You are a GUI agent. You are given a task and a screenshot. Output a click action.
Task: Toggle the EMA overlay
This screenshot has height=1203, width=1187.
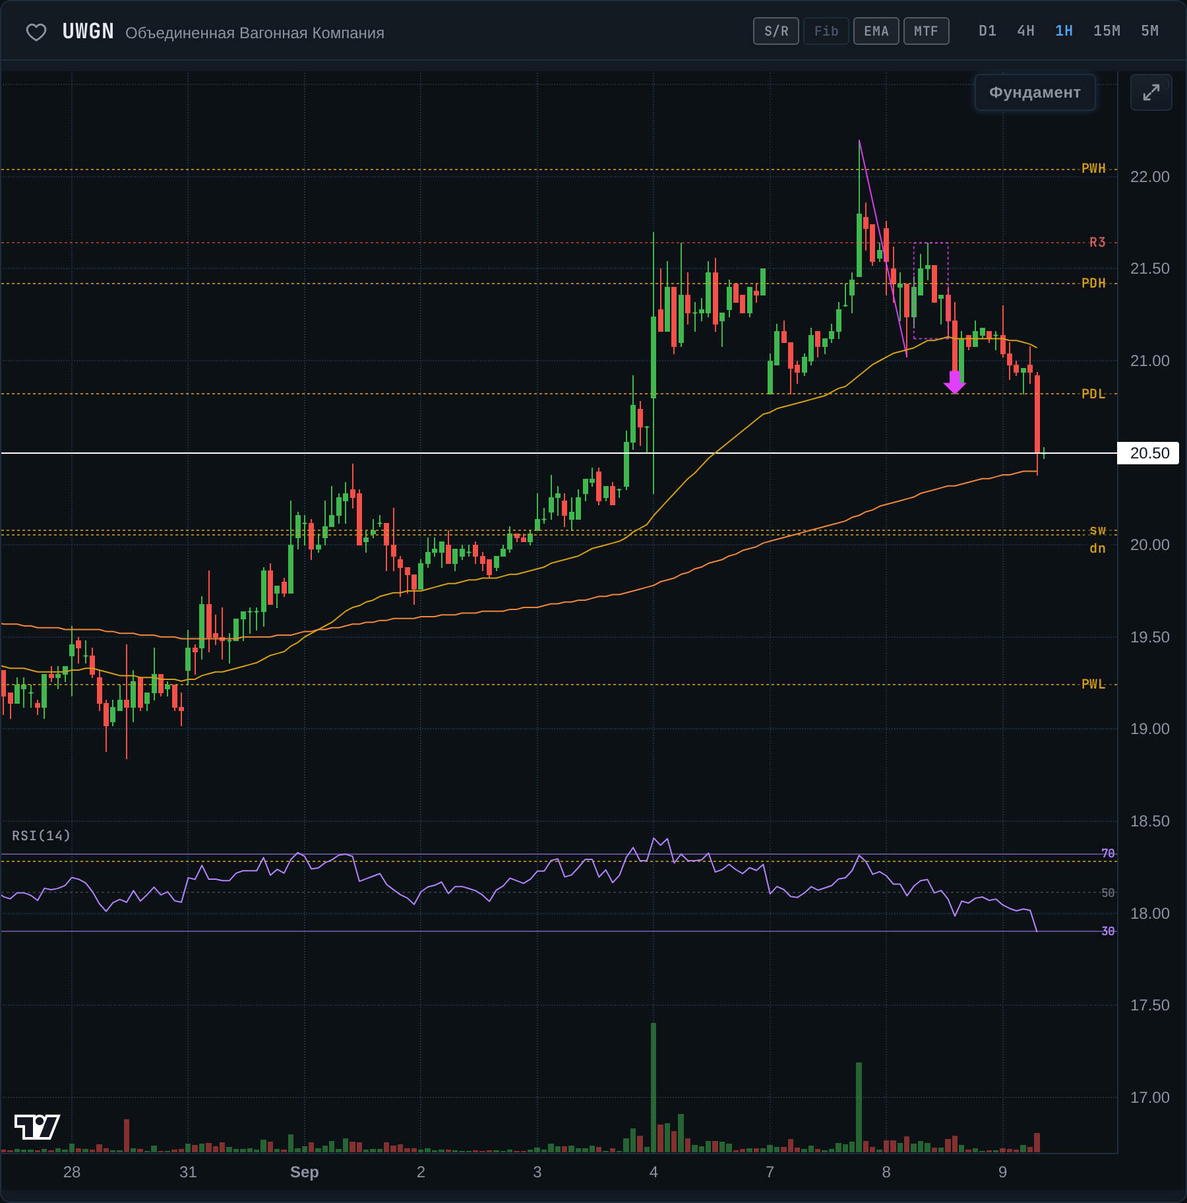coord(876,31)
